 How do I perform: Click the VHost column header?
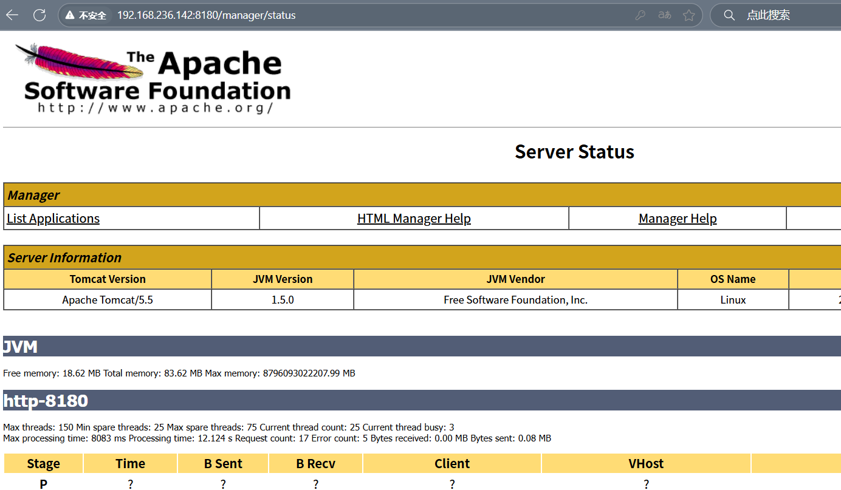[x=646, y=464]
